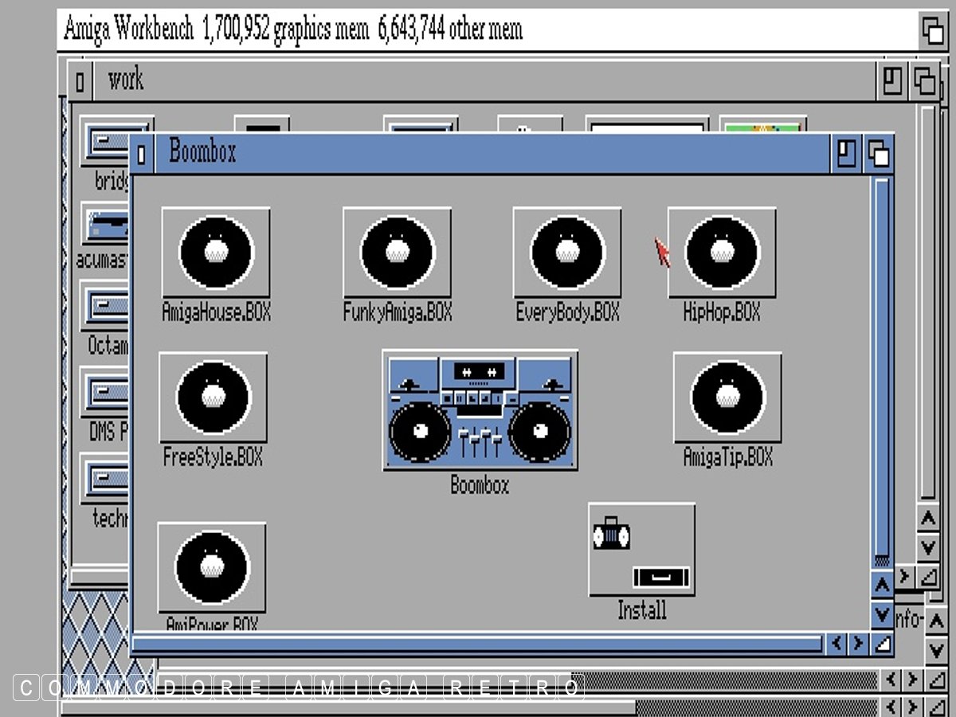
Task: Click the Boombox window resize gadget
Action: pyautogui.click(x=882, y=643)
